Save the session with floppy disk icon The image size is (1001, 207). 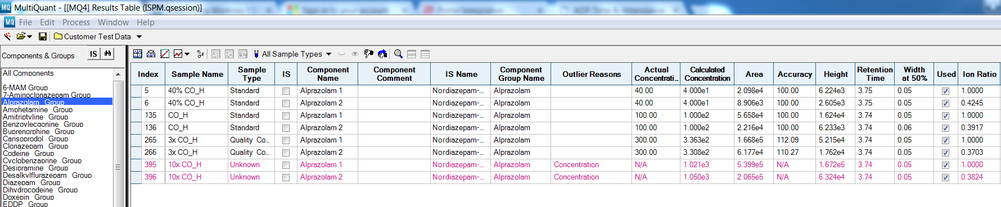[x=42, y=36]
